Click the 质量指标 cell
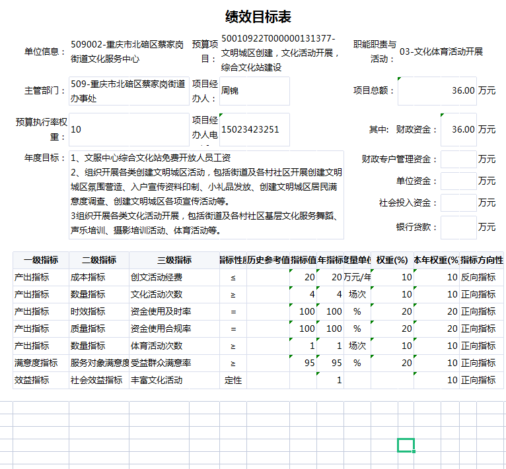This screenshot has height=469, width=506. coord(99,328)
